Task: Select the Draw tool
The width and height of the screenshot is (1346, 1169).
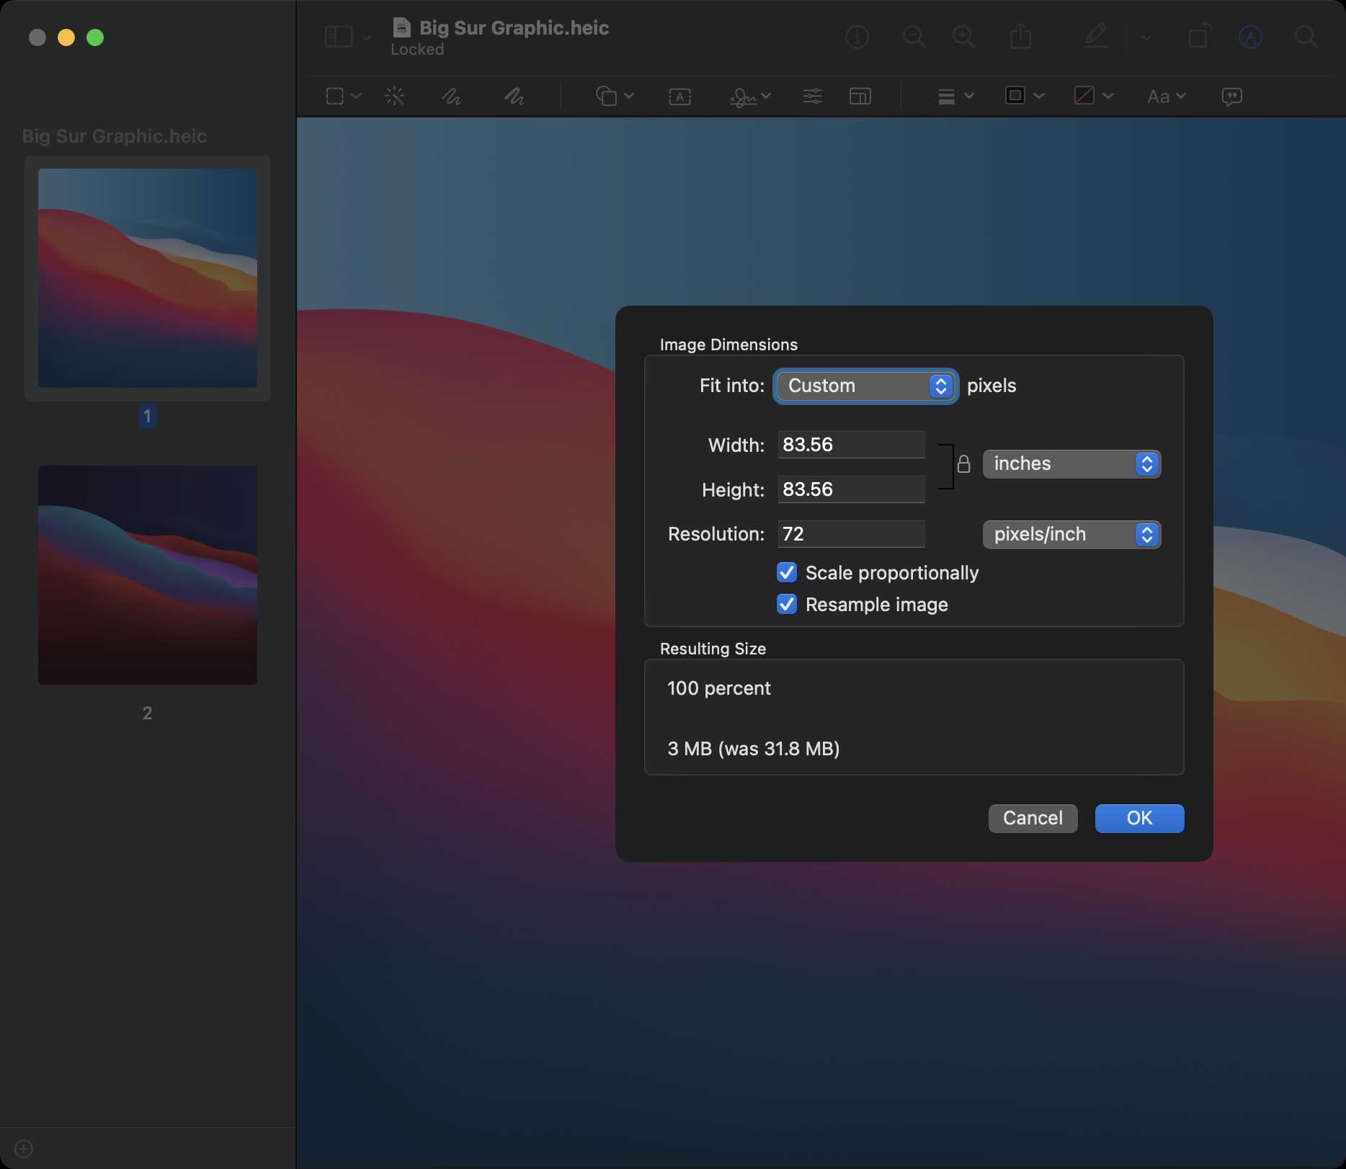Action: [514, 96]
